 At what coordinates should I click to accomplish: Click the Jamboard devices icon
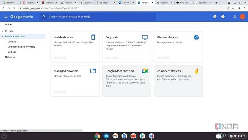pos(197,71)
